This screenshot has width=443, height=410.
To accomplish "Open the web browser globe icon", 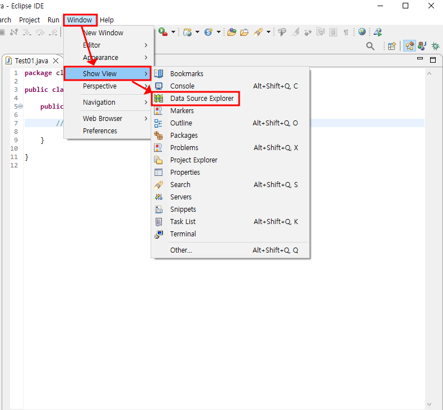I will 362,32.
